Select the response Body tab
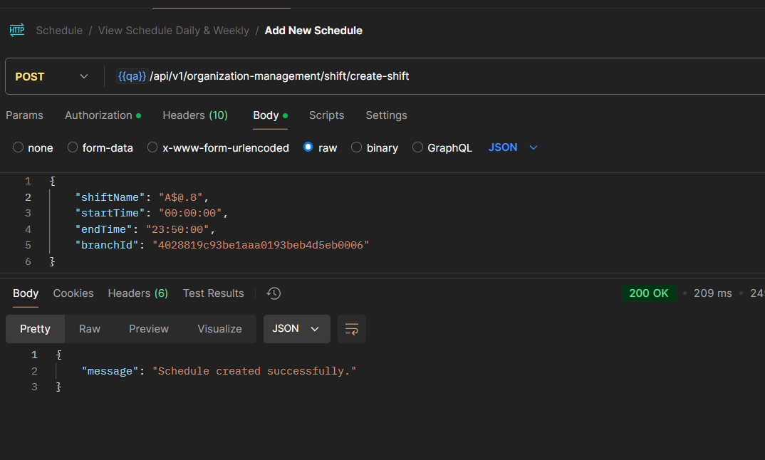This screenshot has height=460, width=765. [26, 293]
